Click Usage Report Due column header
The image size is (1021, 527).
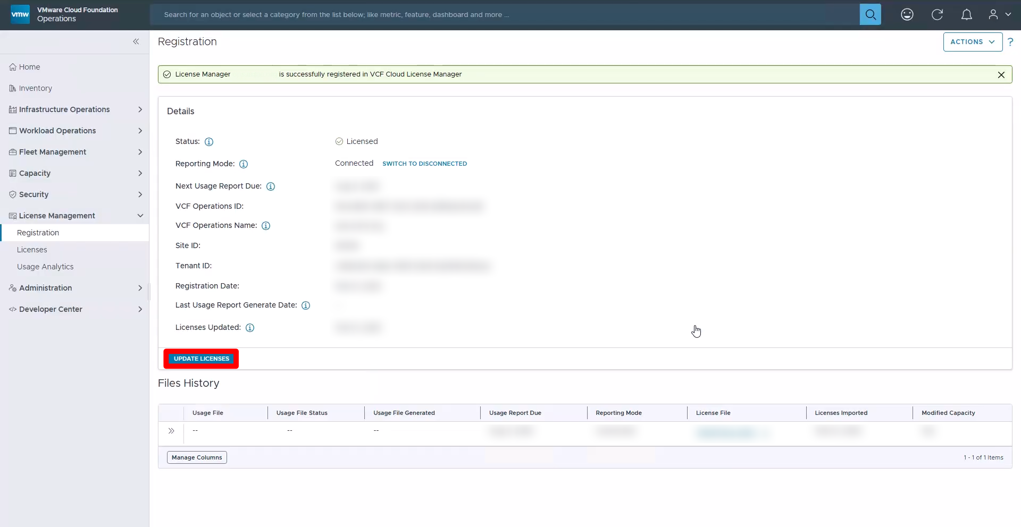click(515, 413)
